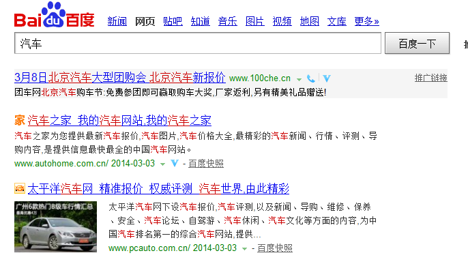Viewport: 468px width, 264px height.
Task: Click the blue V badge next to www.100che.cn
Action: (x=327, y=78)
